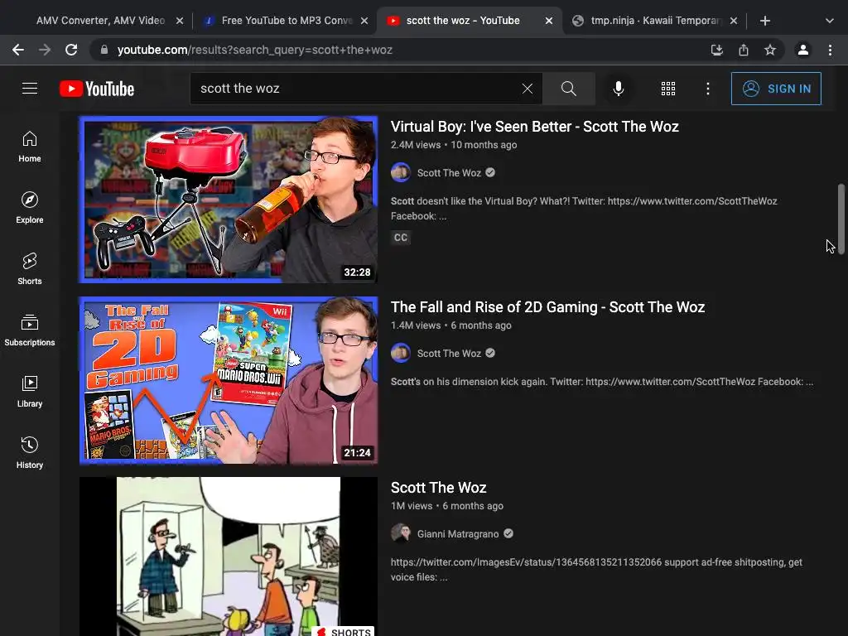Viewport: 848px width, 636px height.
Task: Click the '2.4M views • 10 months ago' text
Action: pos(454,145)
